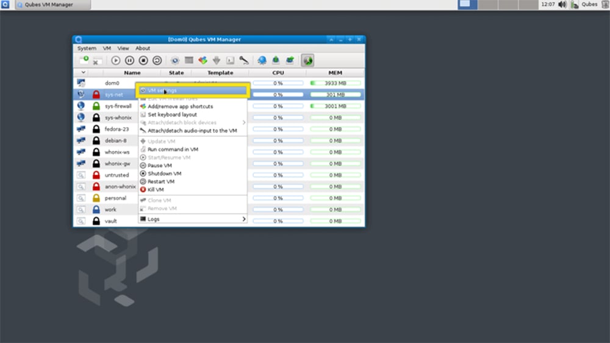The width and height of the screenshot is (610, 343).
Task: Choose Attach/detach audio-input to the VM
Action: pyautogui.click(x=193, y=131)
